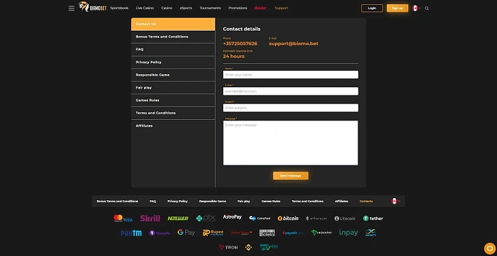Open the live chat bubble icon
The width and height of the screenshot is (497, 256).
click(x=489, y=249)
